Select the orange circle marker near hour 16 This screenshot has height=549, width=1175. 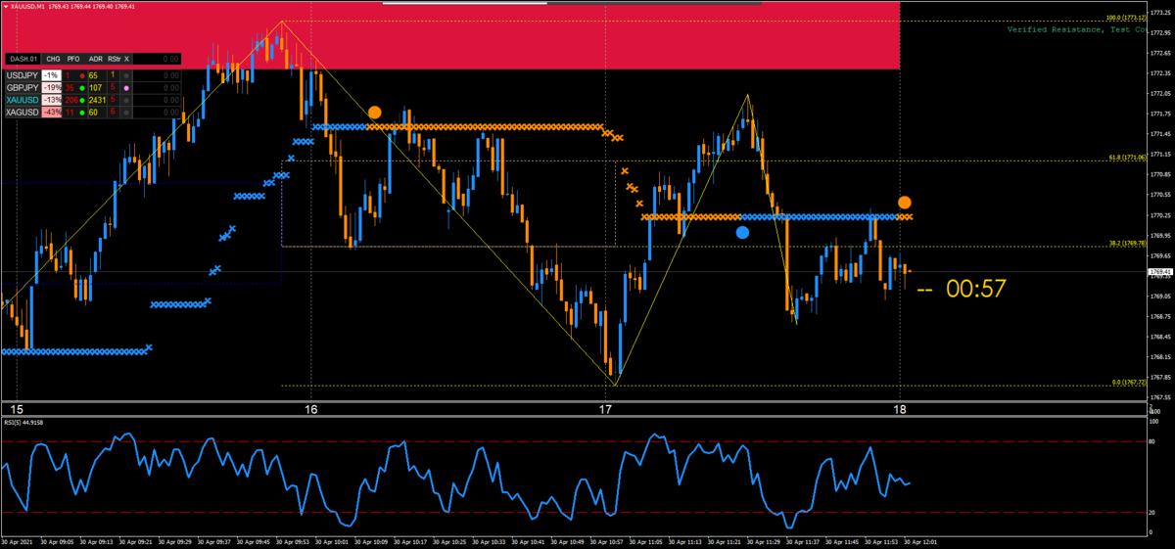coord(374,113)
